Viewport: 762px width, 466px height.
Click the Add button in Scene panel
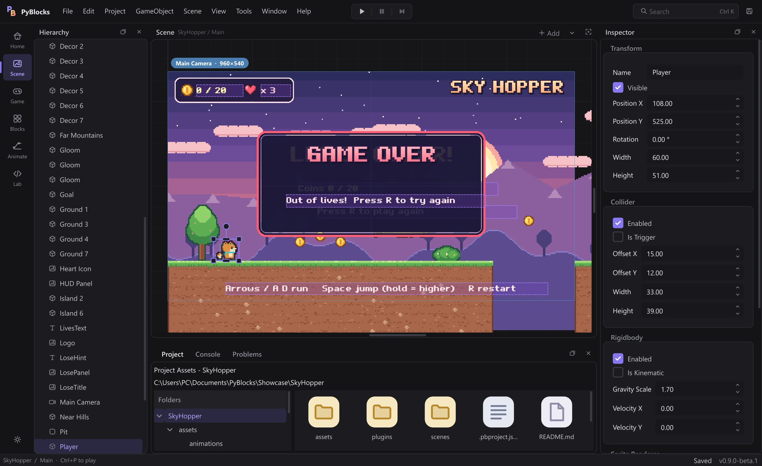coord(549,33)
